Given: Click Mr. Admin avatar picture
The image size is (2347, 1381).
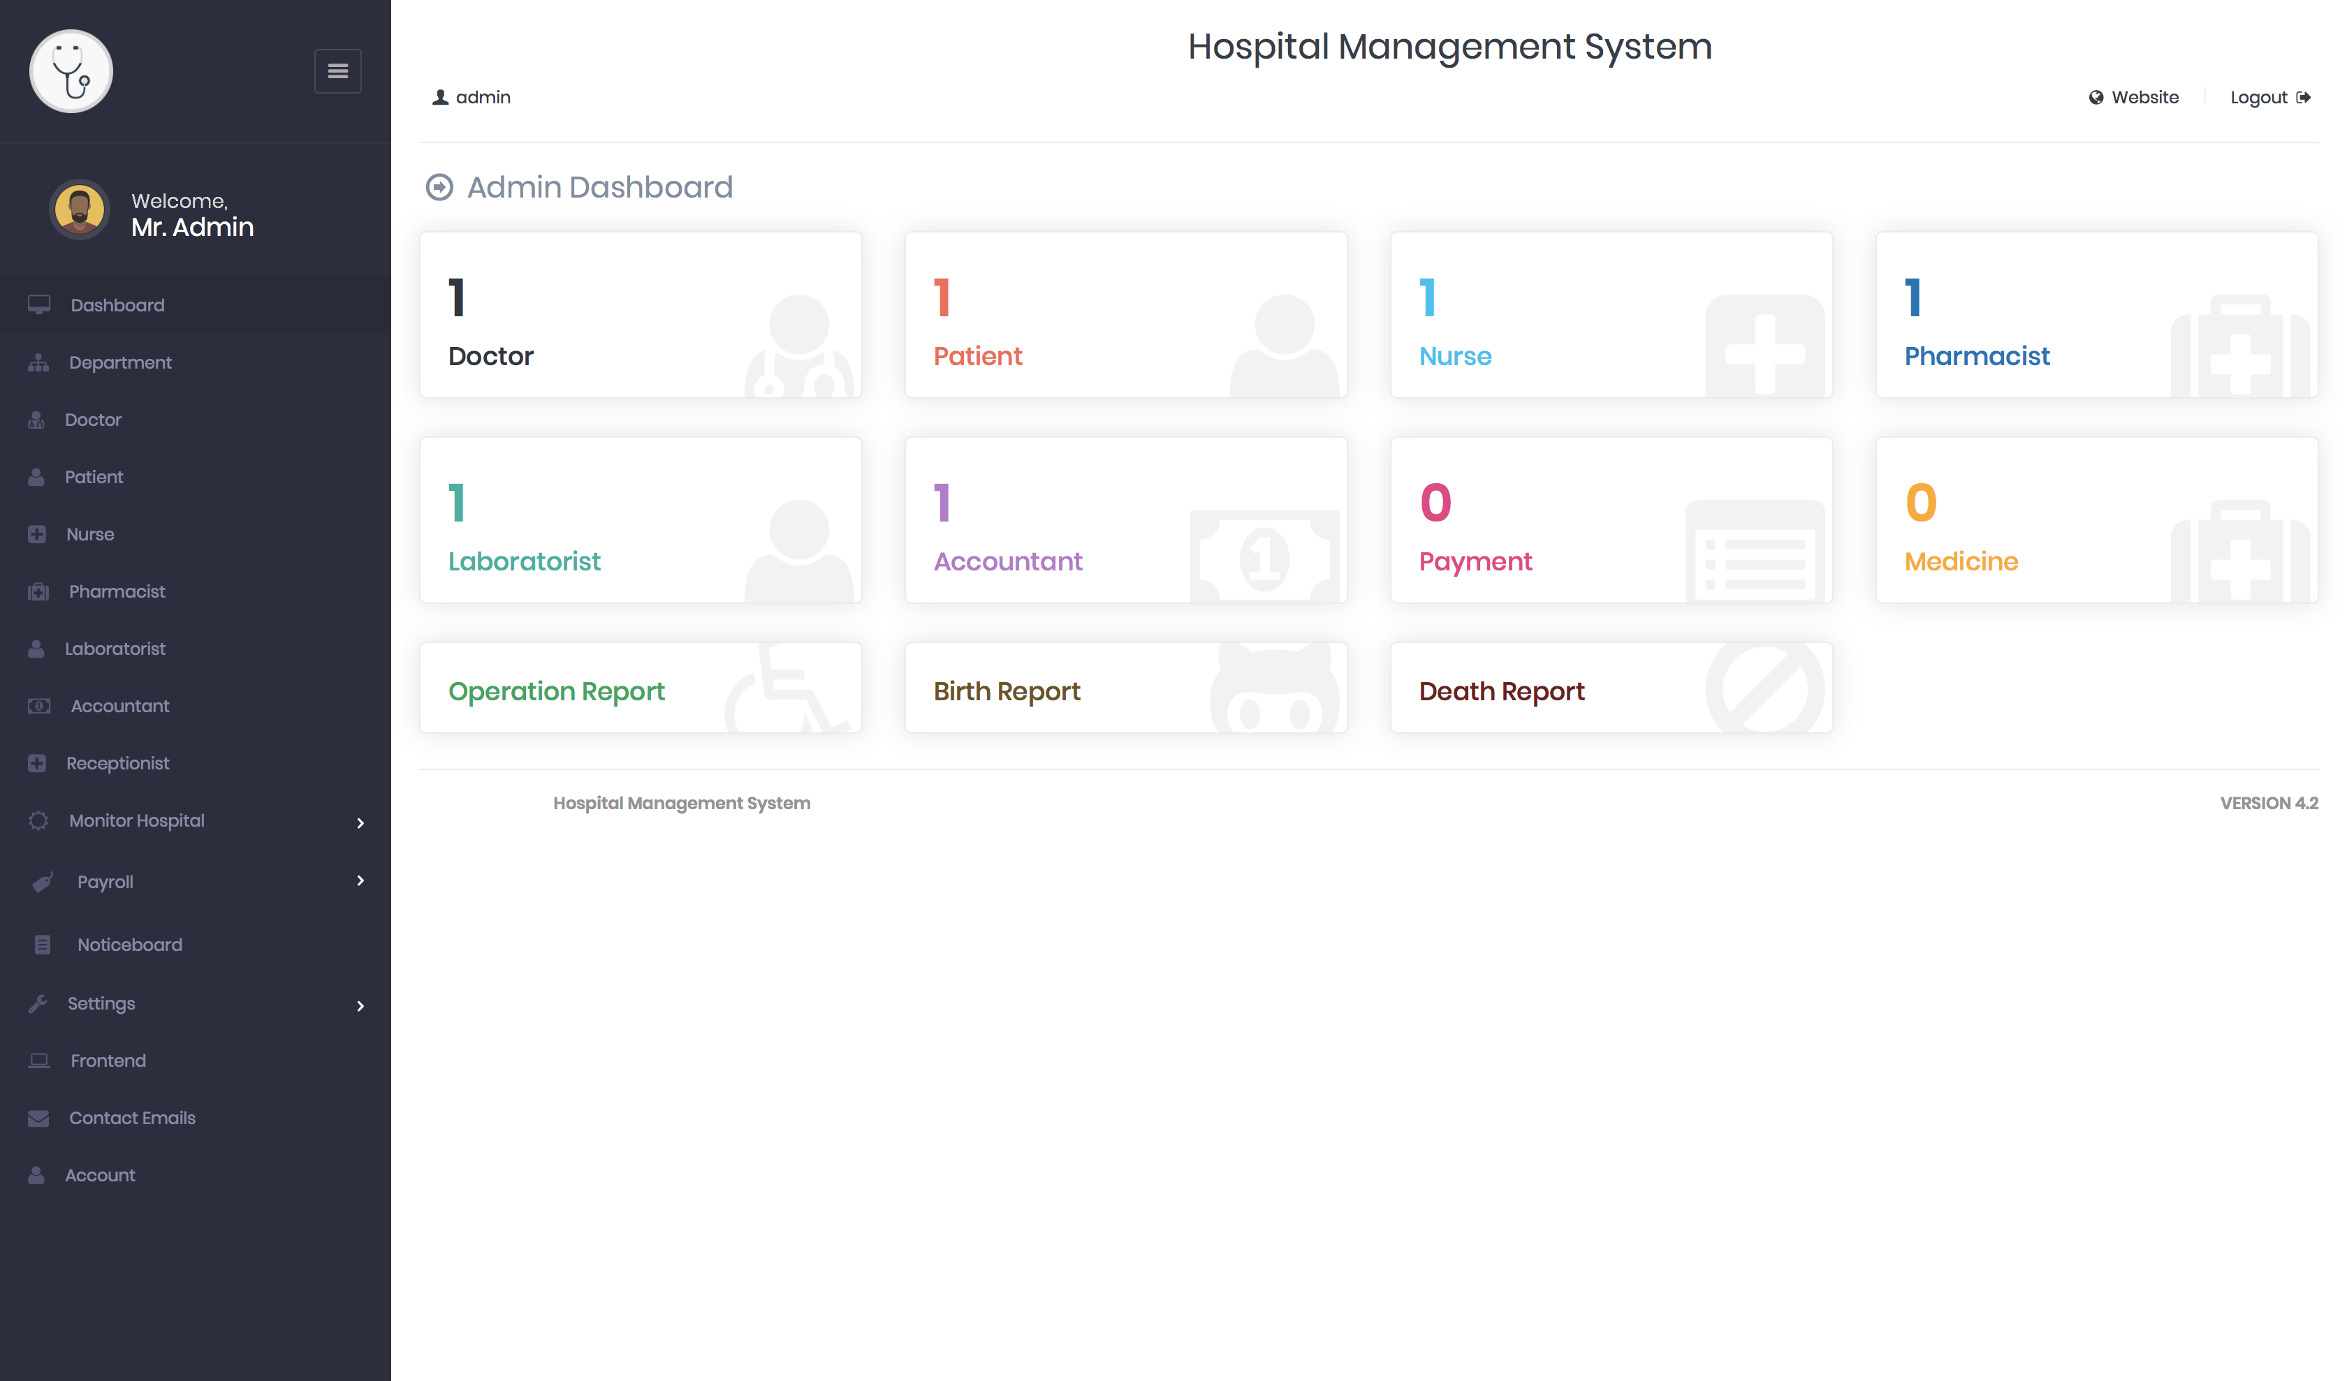Looking at the screenshot, I should [79, 209].
